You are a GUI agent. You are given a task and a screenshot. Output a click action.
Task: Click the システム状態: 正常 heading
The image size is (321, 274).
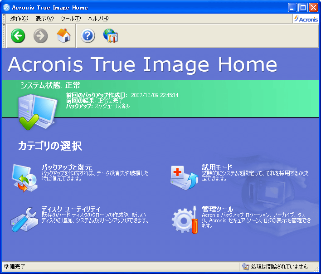tap(50, 85)
